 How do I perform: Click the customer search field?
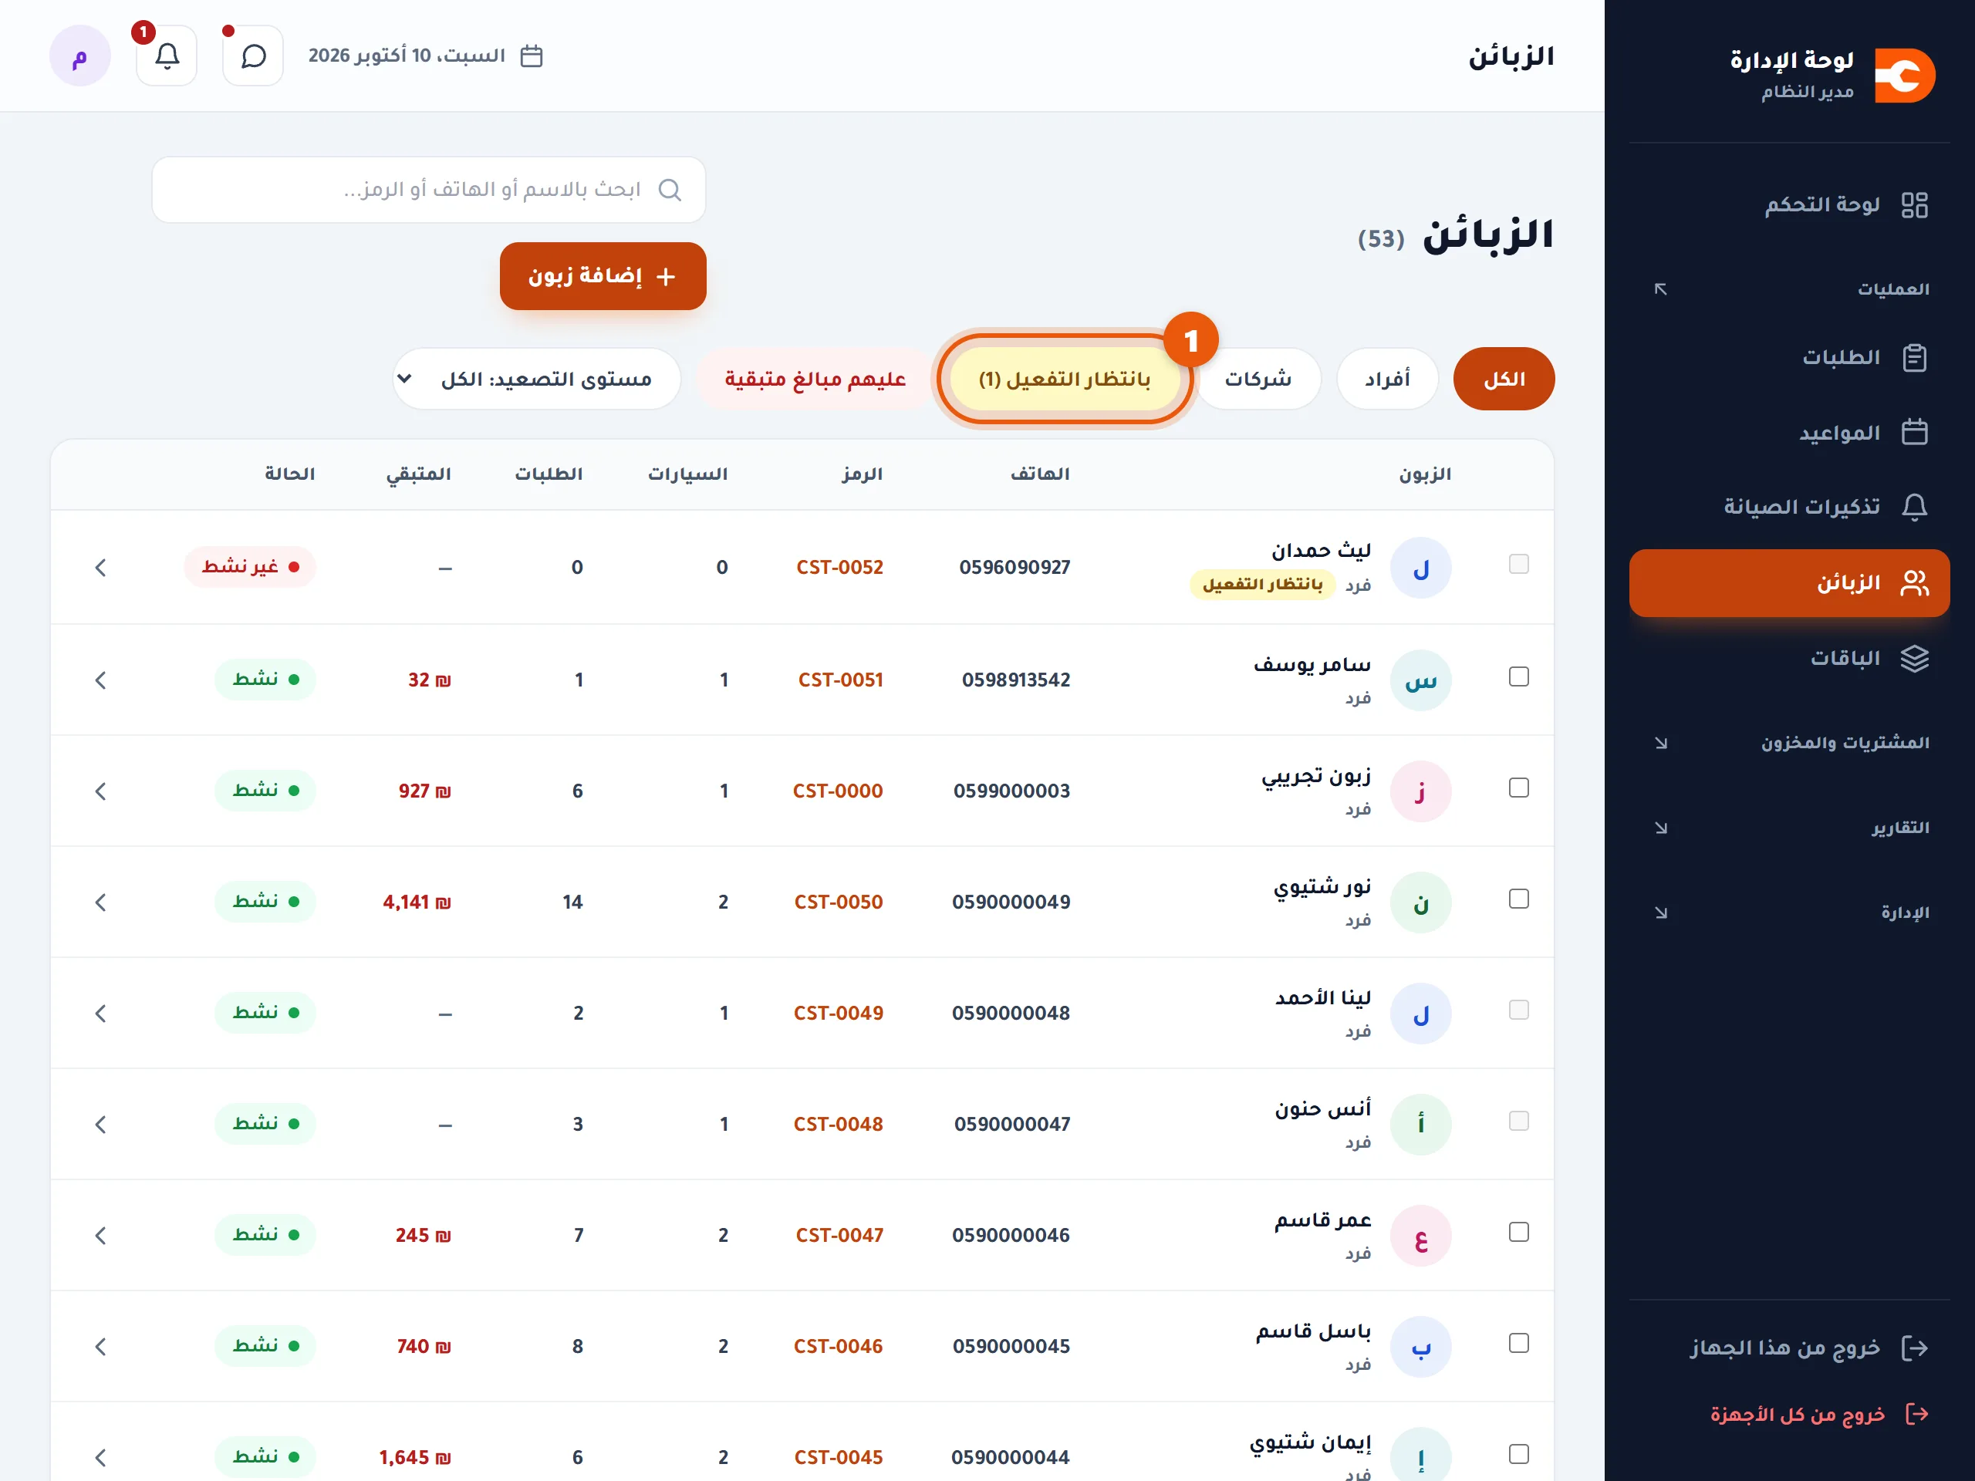pyautogui.click(x=429, y=191)
